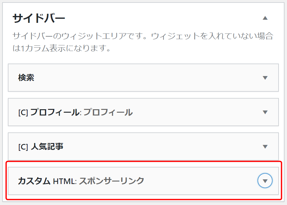Screen dimensions: 287x205
Task: Click the HTML: label in the last widget
Action: pos(65,181)
